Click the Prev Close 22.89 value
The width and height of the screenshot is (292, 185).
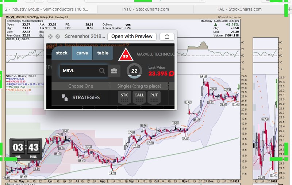point(26,35)
